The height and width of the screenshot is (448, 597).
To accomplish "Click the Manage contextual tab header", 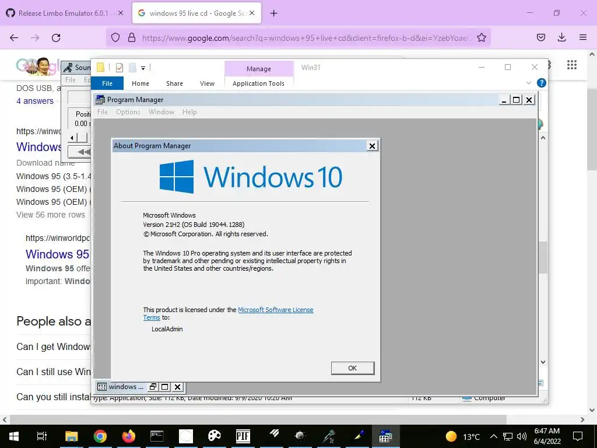I will (x=259, y=69).
